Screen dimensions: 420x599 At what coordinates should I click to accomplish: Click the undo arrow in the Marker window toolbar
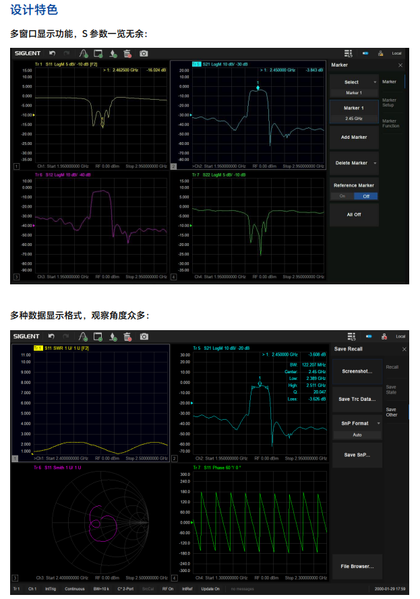click(51, 53)
